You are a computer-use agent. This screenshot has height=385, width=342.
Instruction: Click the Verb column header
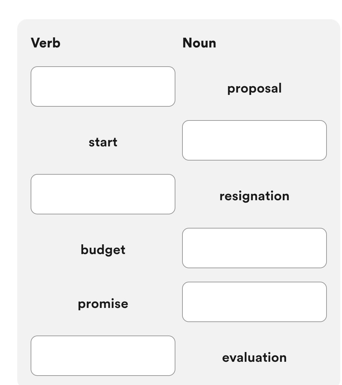[x=46, y=43]
